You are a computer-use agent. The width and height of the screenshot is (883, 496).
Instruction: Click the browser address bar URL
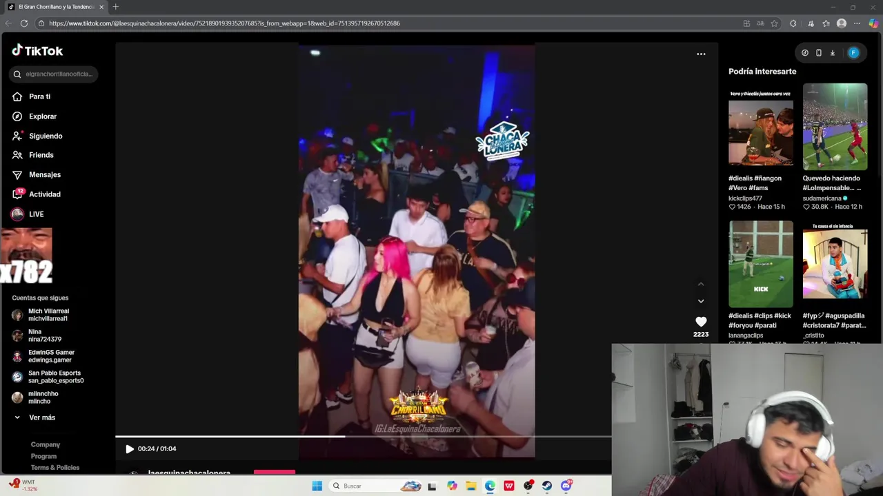pos(224,23)
